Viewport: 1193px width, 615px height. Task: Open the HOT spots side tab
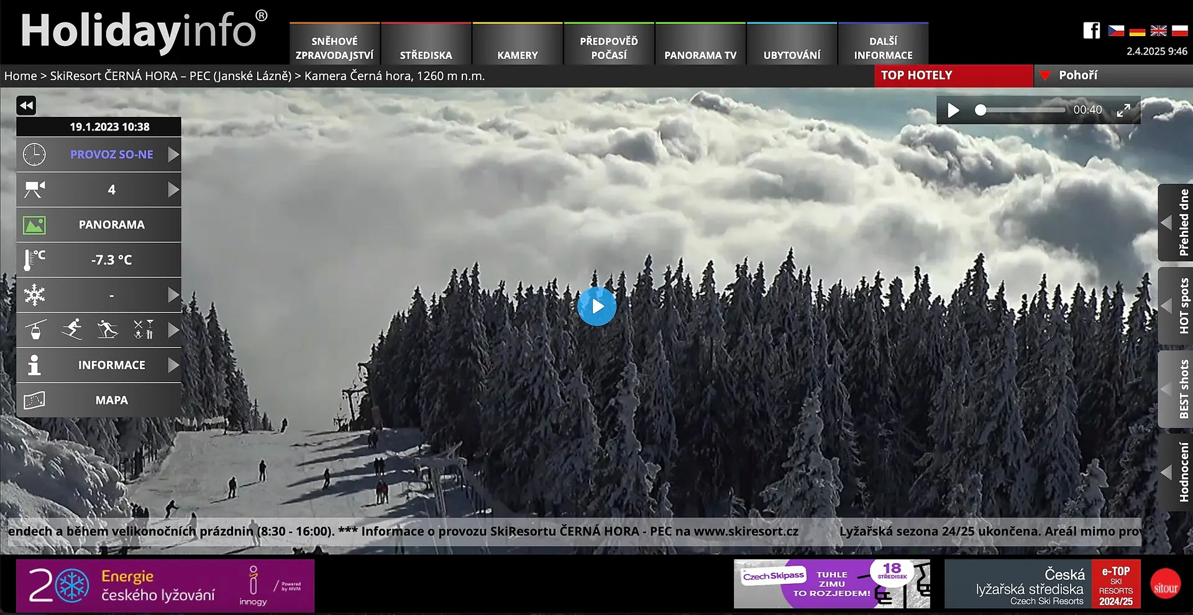(1175, 306)
